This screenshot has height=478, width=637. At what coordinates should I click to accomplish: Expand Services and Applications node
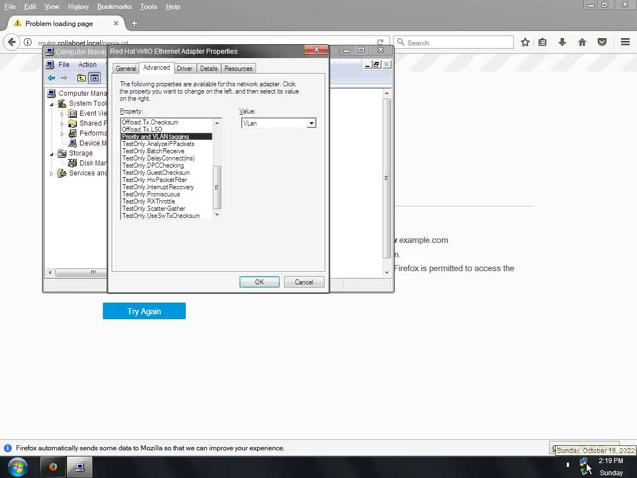51,174
